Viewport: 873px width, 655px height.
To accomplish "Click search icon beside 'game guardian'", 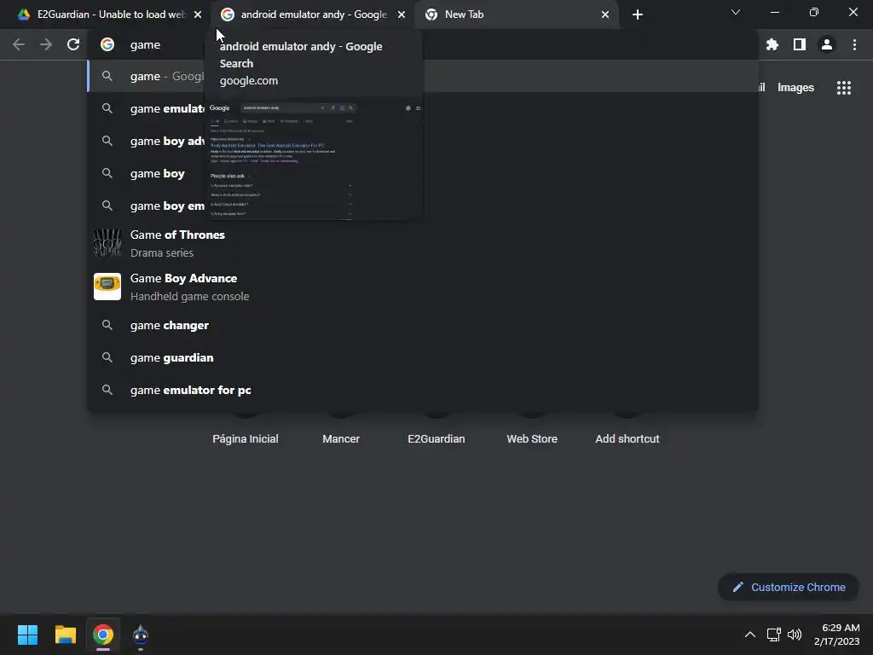I will click(107, 357).
